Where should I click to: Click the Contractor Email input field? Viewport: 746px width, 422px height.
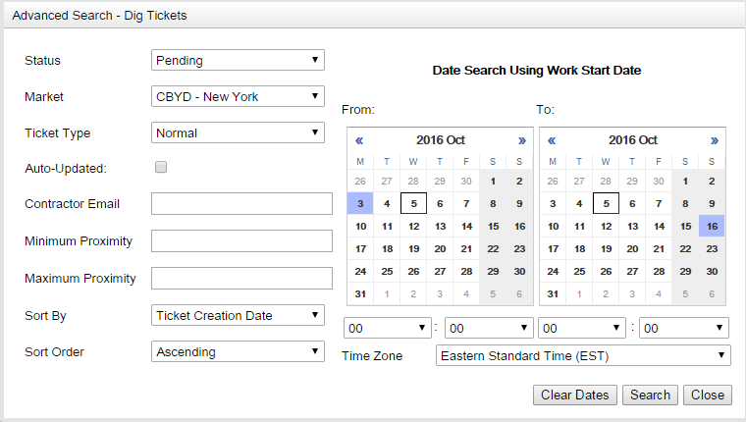pos(242,203)
